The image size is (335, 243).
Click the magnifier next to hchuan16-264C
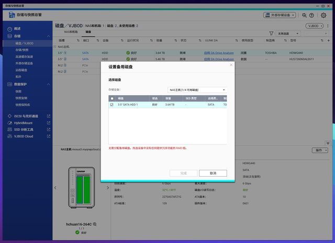pos(95,224)
